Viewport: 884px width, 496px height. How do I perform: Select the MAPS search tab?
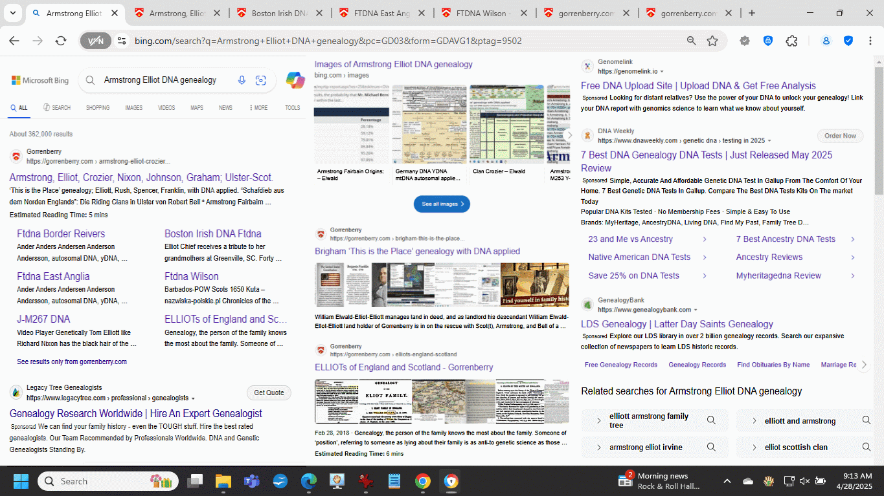pyautogui.click(x=197, y=108)
